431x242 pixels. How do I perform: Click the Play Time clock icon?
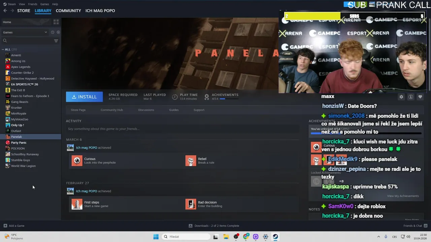[x=175, y=97]
